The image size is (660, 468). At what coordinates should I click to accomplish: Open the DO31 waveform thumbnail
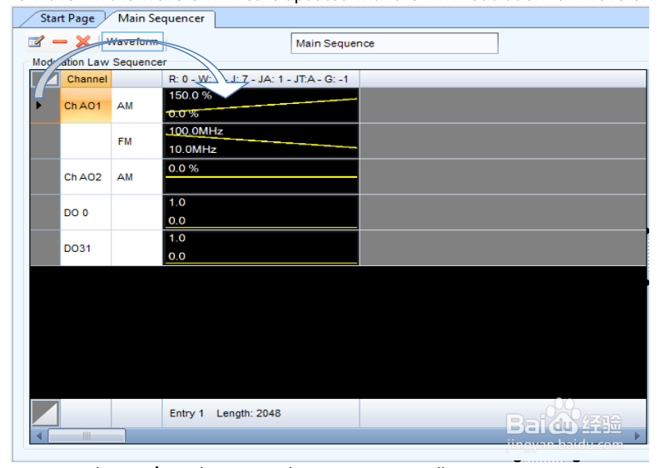[261, 248]
